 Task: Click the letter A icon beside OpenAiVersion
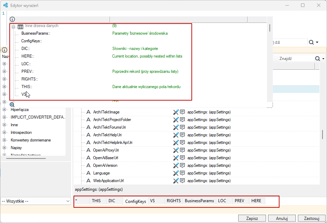tap(89, 165)
